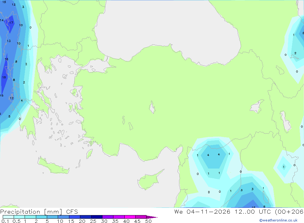The image size is (304, 223).
Task: Click the map precipitation value '19'
Action: [4, 77]
